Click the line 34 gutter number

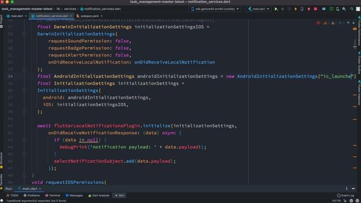[x=10, y=77]
